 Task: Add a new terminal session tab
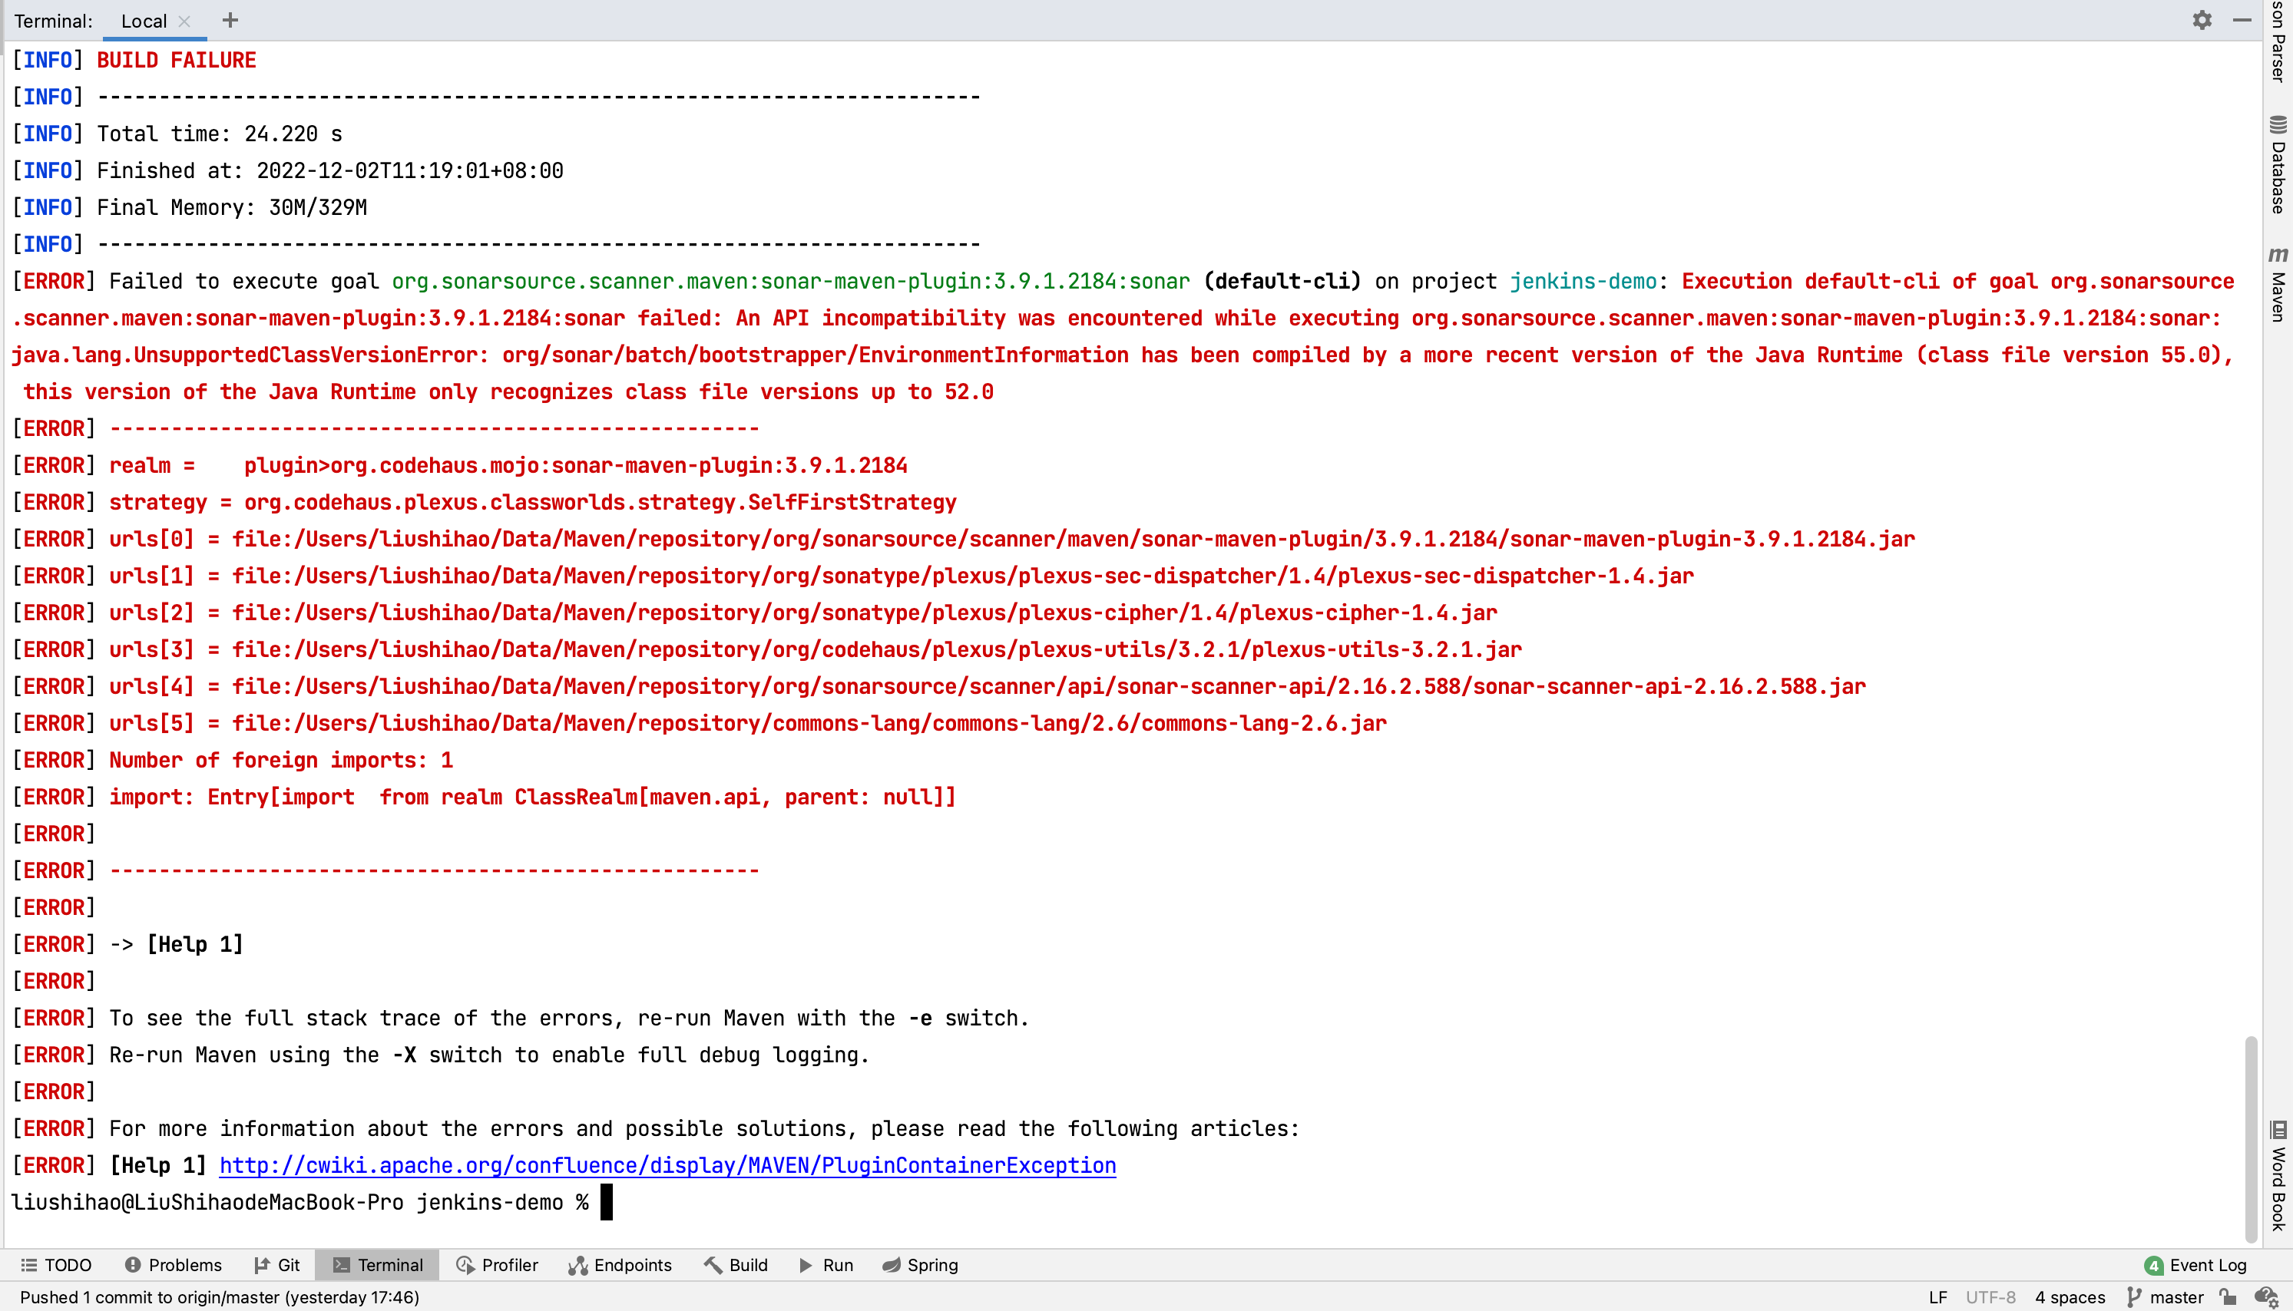click(x=230, y=20)
